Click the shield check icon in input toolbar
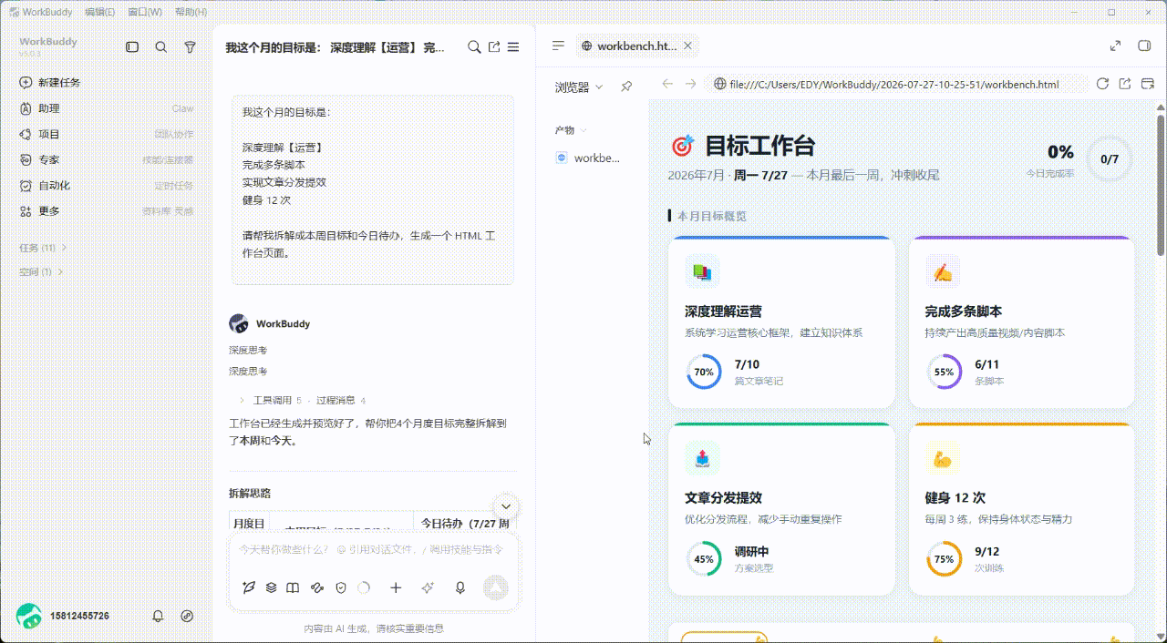This screenshot has height=643, width=1167. 341,588
